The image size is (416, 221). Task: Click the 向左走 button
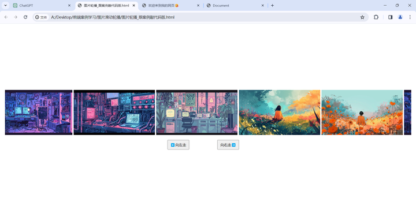pos(179,145)
